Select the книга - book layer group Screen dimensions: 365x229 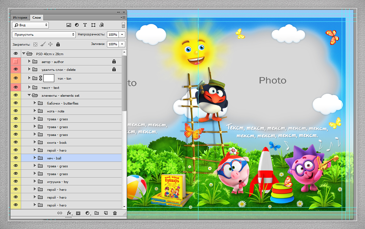pyautogui.click(x=71, y=142)
